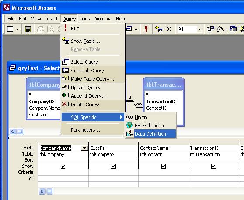Choose Show Table... in the Query menu
Screen dimensions: 244x200
93,41
